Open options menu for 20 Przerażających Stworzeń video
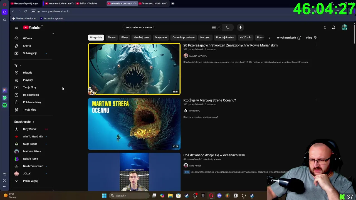This screenshot has width=356, height=200. pyautogui.click(x=316, y=45)
